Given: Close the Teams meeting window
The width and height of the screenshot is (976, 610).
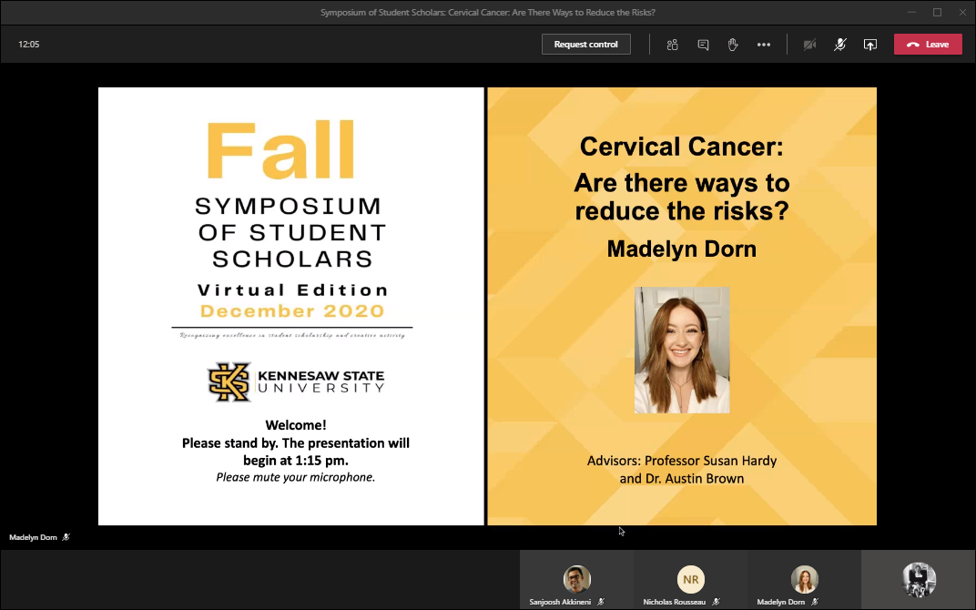Looking at the screenshot, I should click(x=962, y=12).
